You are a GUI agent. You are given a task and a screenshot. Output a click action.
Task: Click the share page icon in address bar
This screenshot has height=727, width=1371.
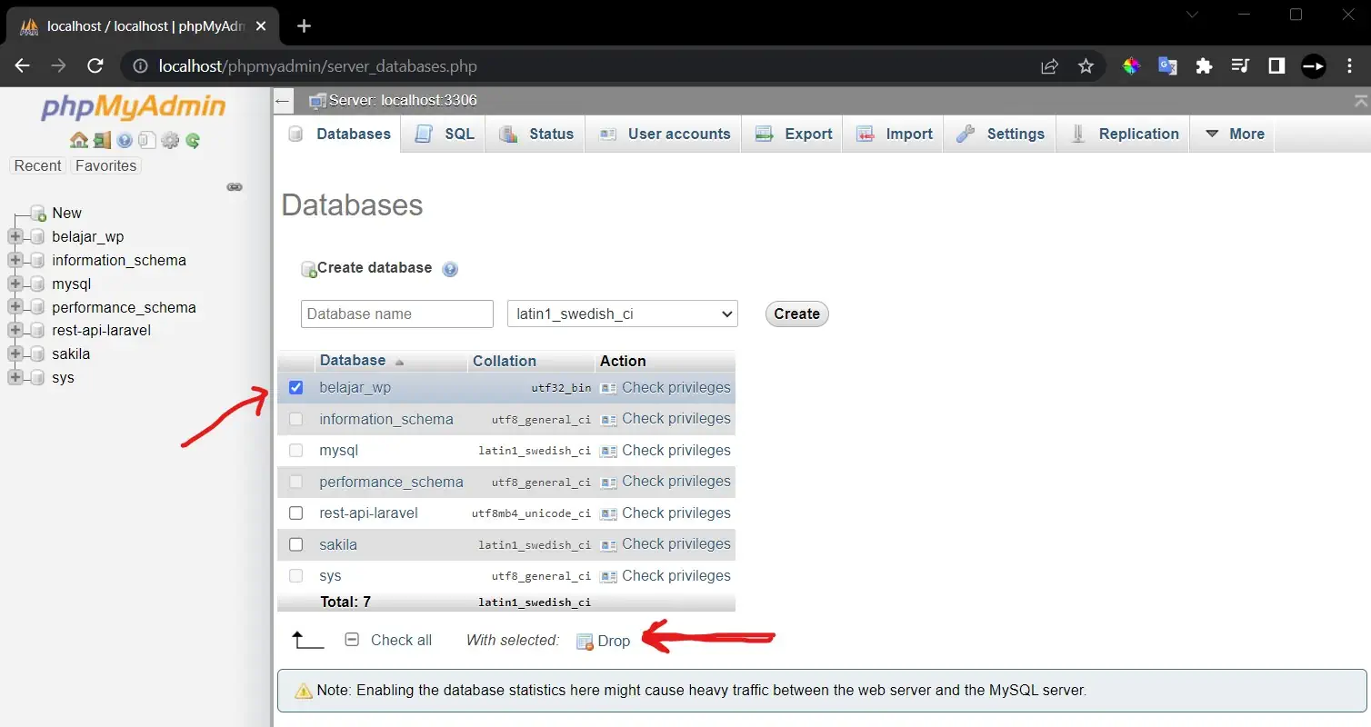coord(1050,66)
